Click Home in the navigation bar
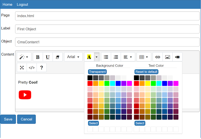Image resolution: width=201 pixels, height=139 pixels. click(7, 5)
